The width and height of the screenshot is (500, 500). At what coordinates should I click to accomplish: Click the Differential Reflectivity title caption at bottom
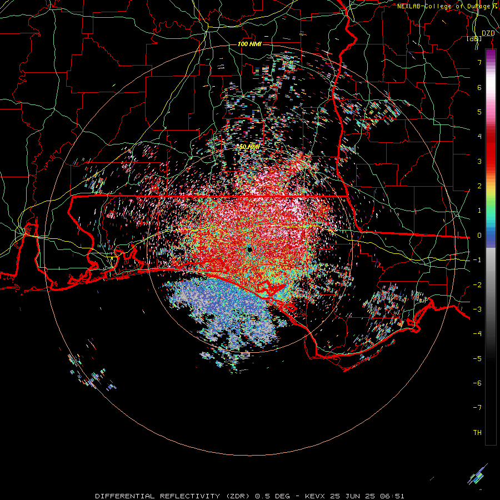click(249, 496)
